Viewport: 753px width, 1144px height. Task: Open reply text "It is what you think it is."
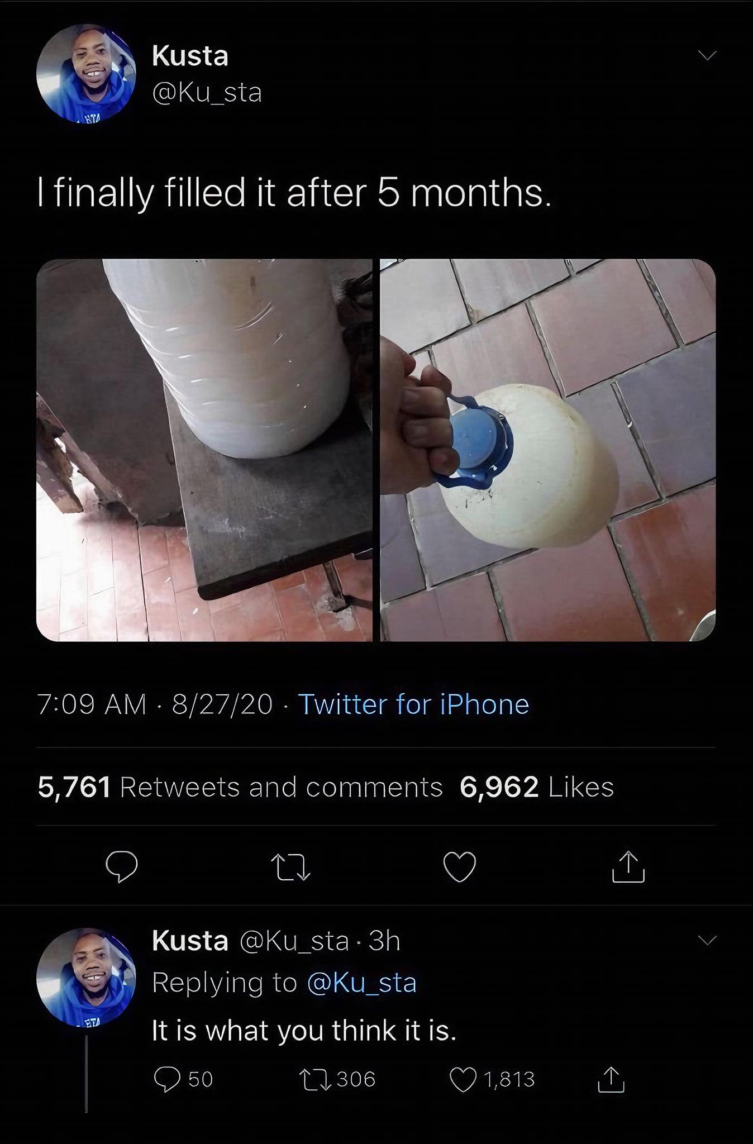pos(304,1031)
